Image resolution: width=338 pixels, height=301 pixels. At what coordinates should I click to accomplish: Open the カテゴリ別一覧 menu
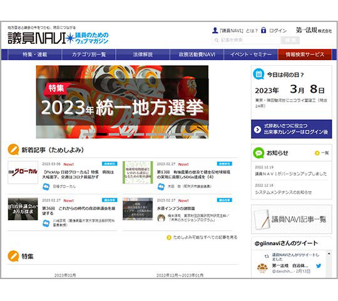point(89,55)
